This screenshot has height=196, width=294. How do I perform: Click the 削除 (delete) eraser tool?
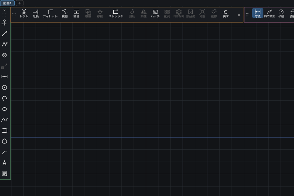pyautogui.click(x=214, y=13)
